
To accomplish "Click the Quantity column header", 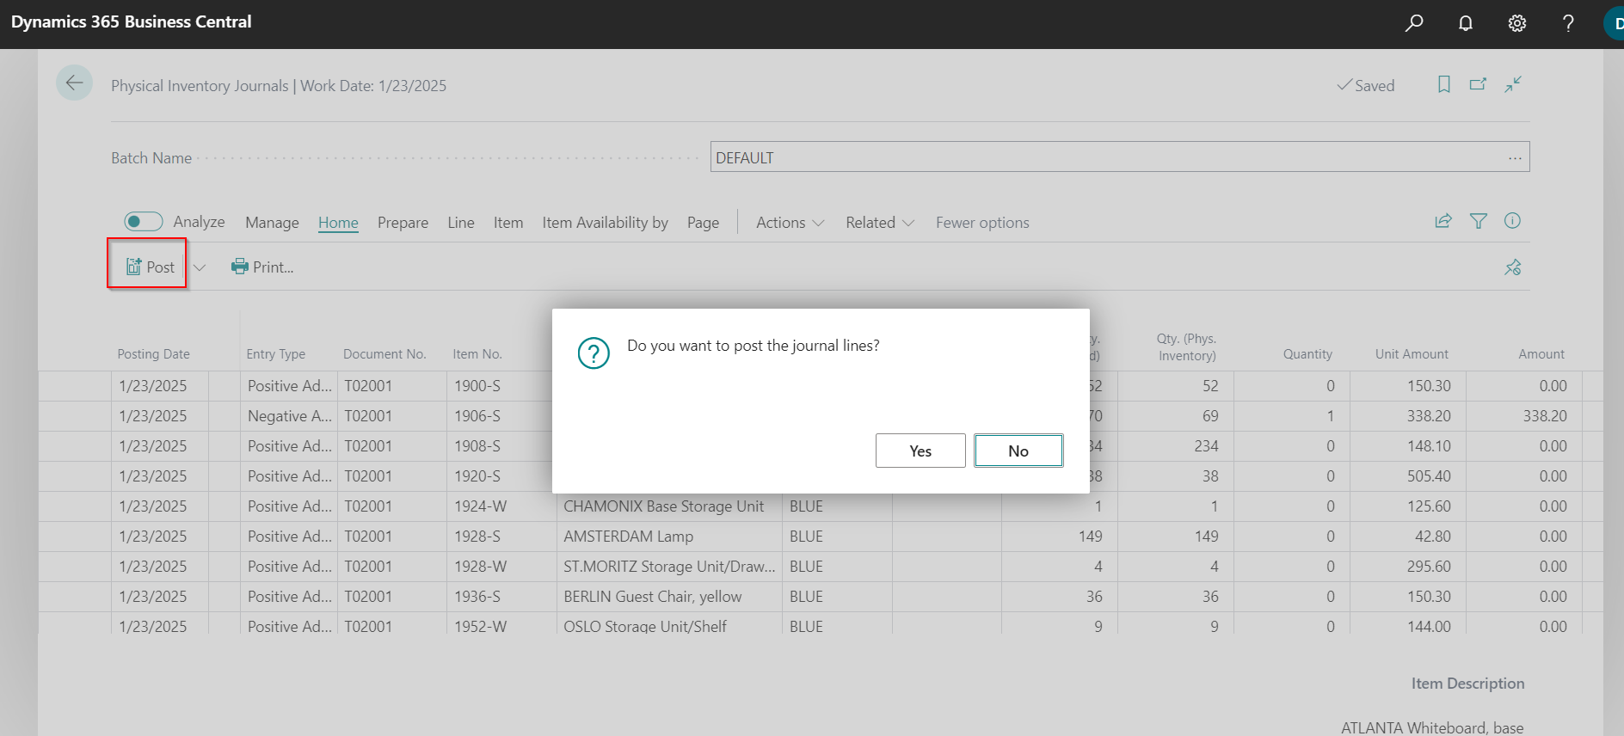I will point(1307,354).
